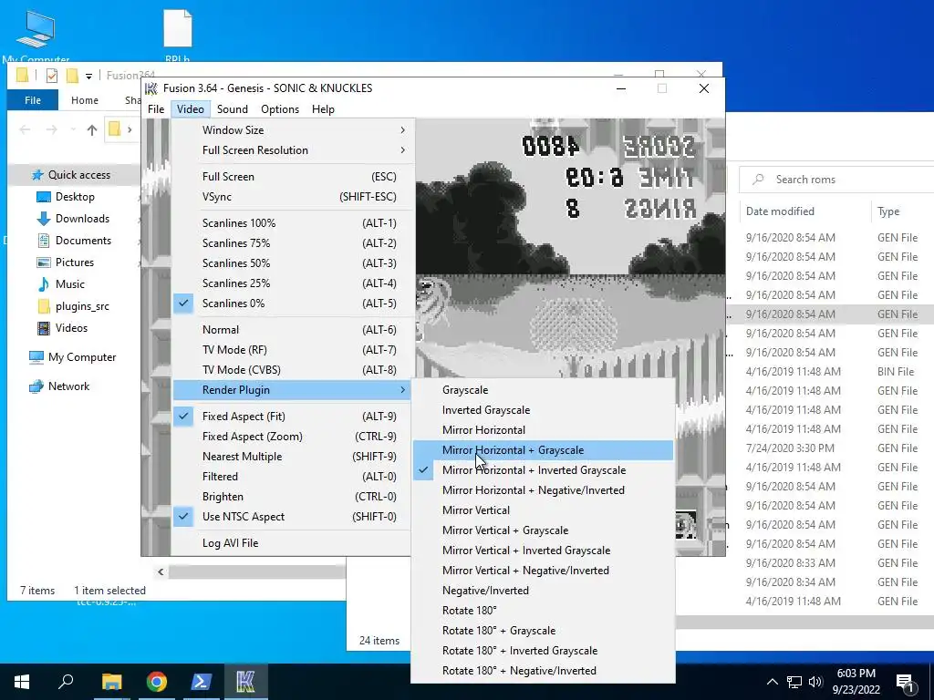
Task: Launch Chrome from taskbar
Action: pyautogui.click(x=156, y=682)
